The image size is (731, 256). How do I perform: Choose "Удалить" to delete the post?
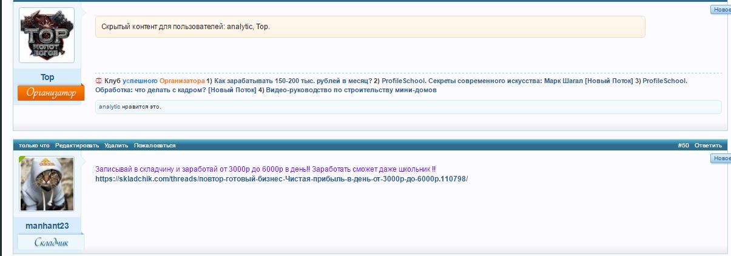click(x=116, y=146)
